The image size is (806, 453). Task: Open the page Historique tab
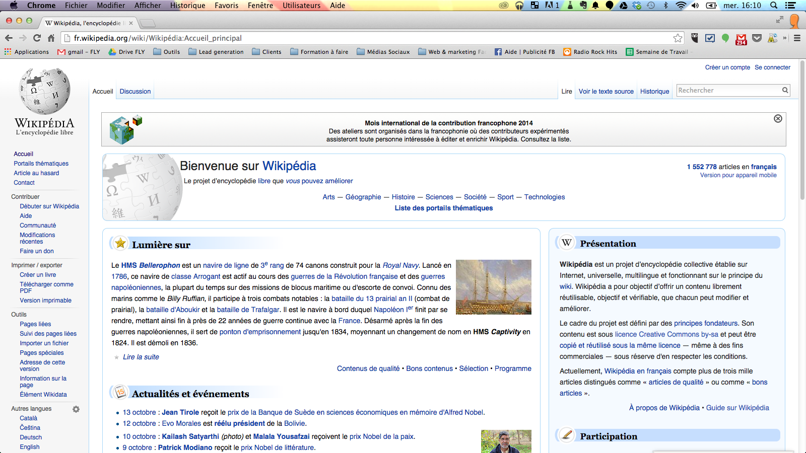click(x=654, y=92)
